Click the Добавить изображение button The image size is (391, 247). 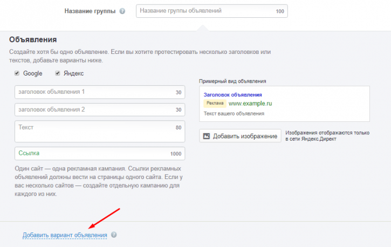[x=240, y=136]
